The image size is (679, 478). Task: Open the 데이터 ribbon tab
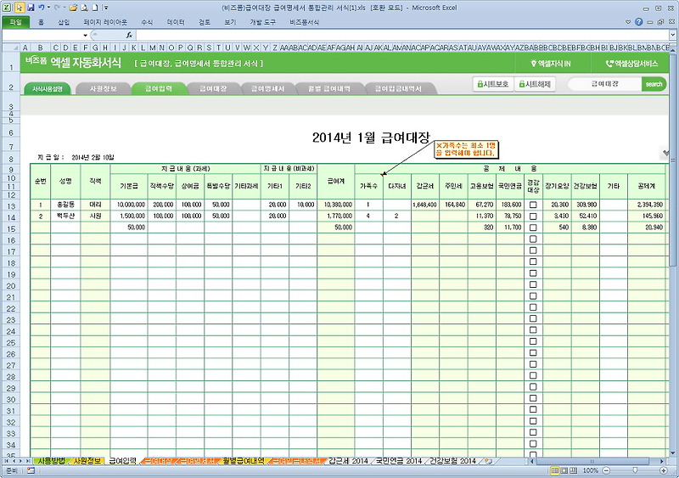[x=176, y=22]
